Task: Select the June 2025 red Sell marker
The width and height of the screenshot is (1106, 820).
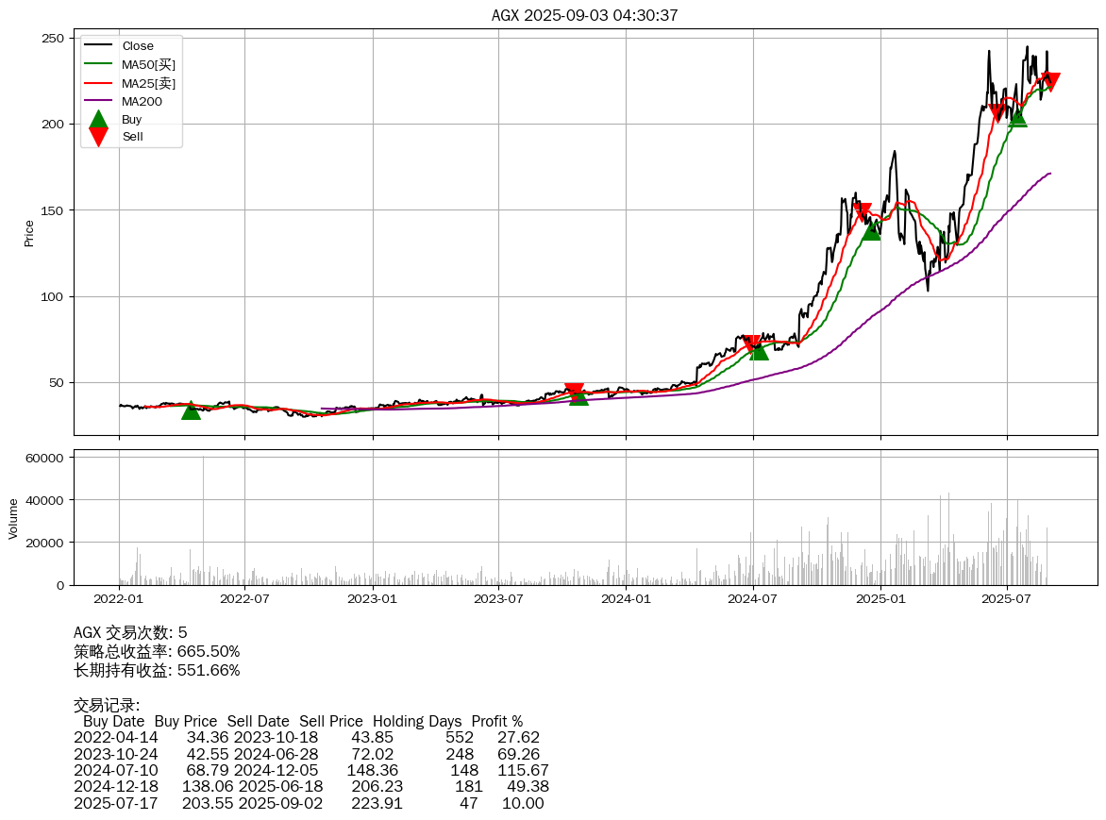Action: (x=998, y=113)
